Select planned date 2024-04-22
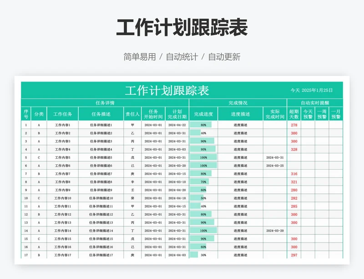364x279 pixels. 177,125
